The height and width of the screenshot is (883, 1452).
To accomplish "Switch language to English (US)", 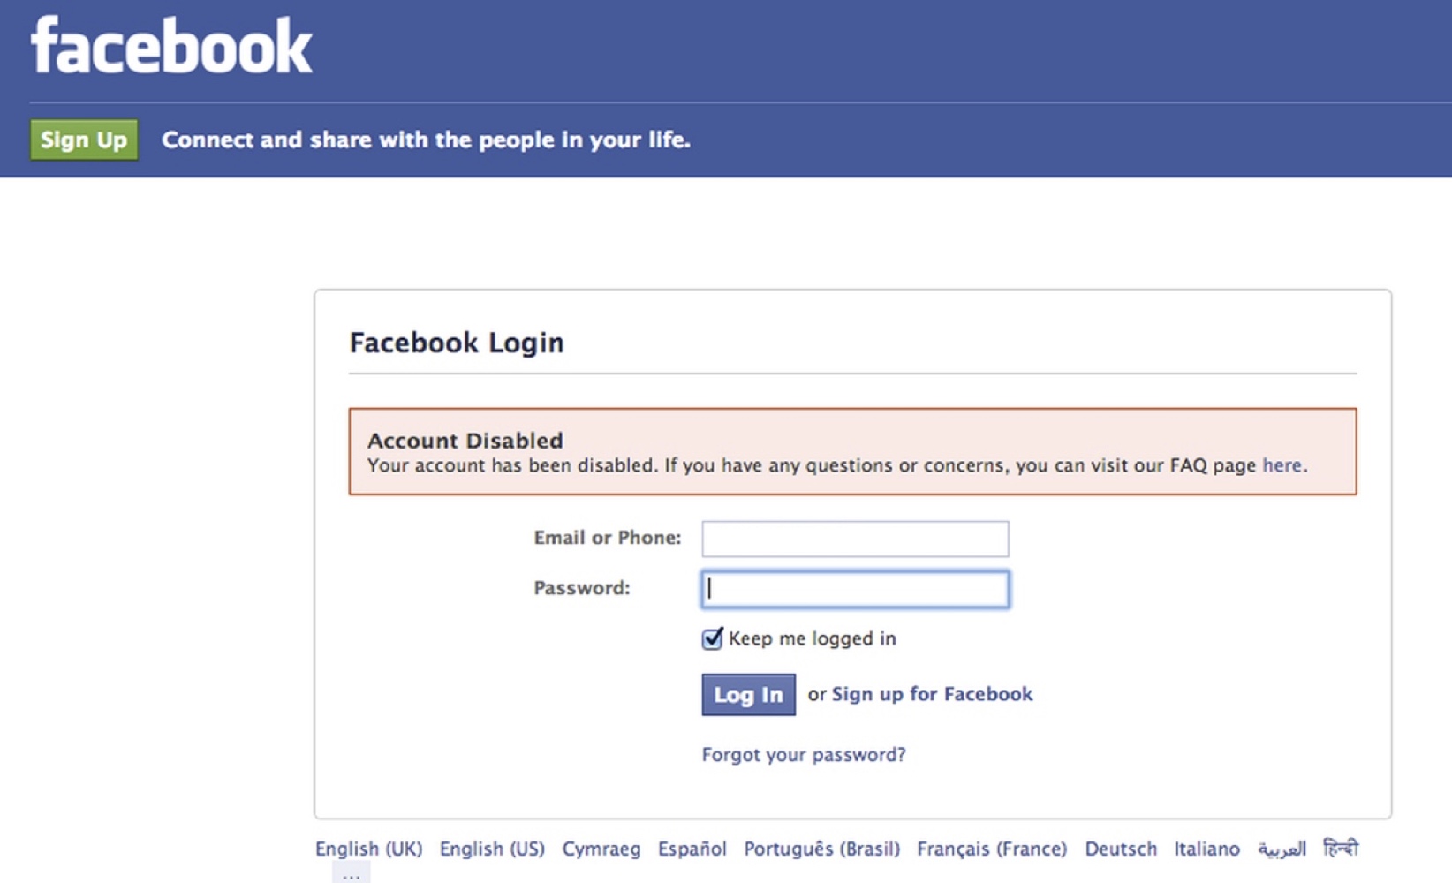I will pos(492,849).
